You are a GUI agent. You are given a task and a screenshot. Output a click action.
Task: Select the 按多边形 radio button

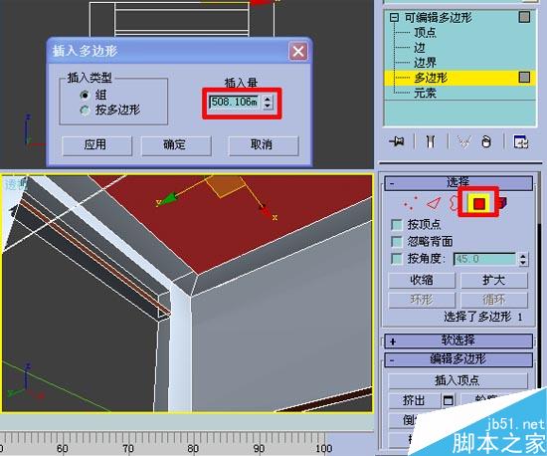click(x=85, y=111)
